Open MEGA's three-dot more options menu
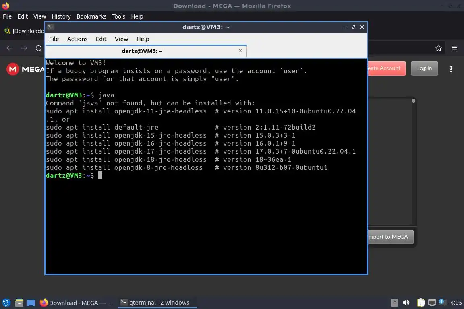The height and width of the screenshot is (309, 464). click(451, 69)
